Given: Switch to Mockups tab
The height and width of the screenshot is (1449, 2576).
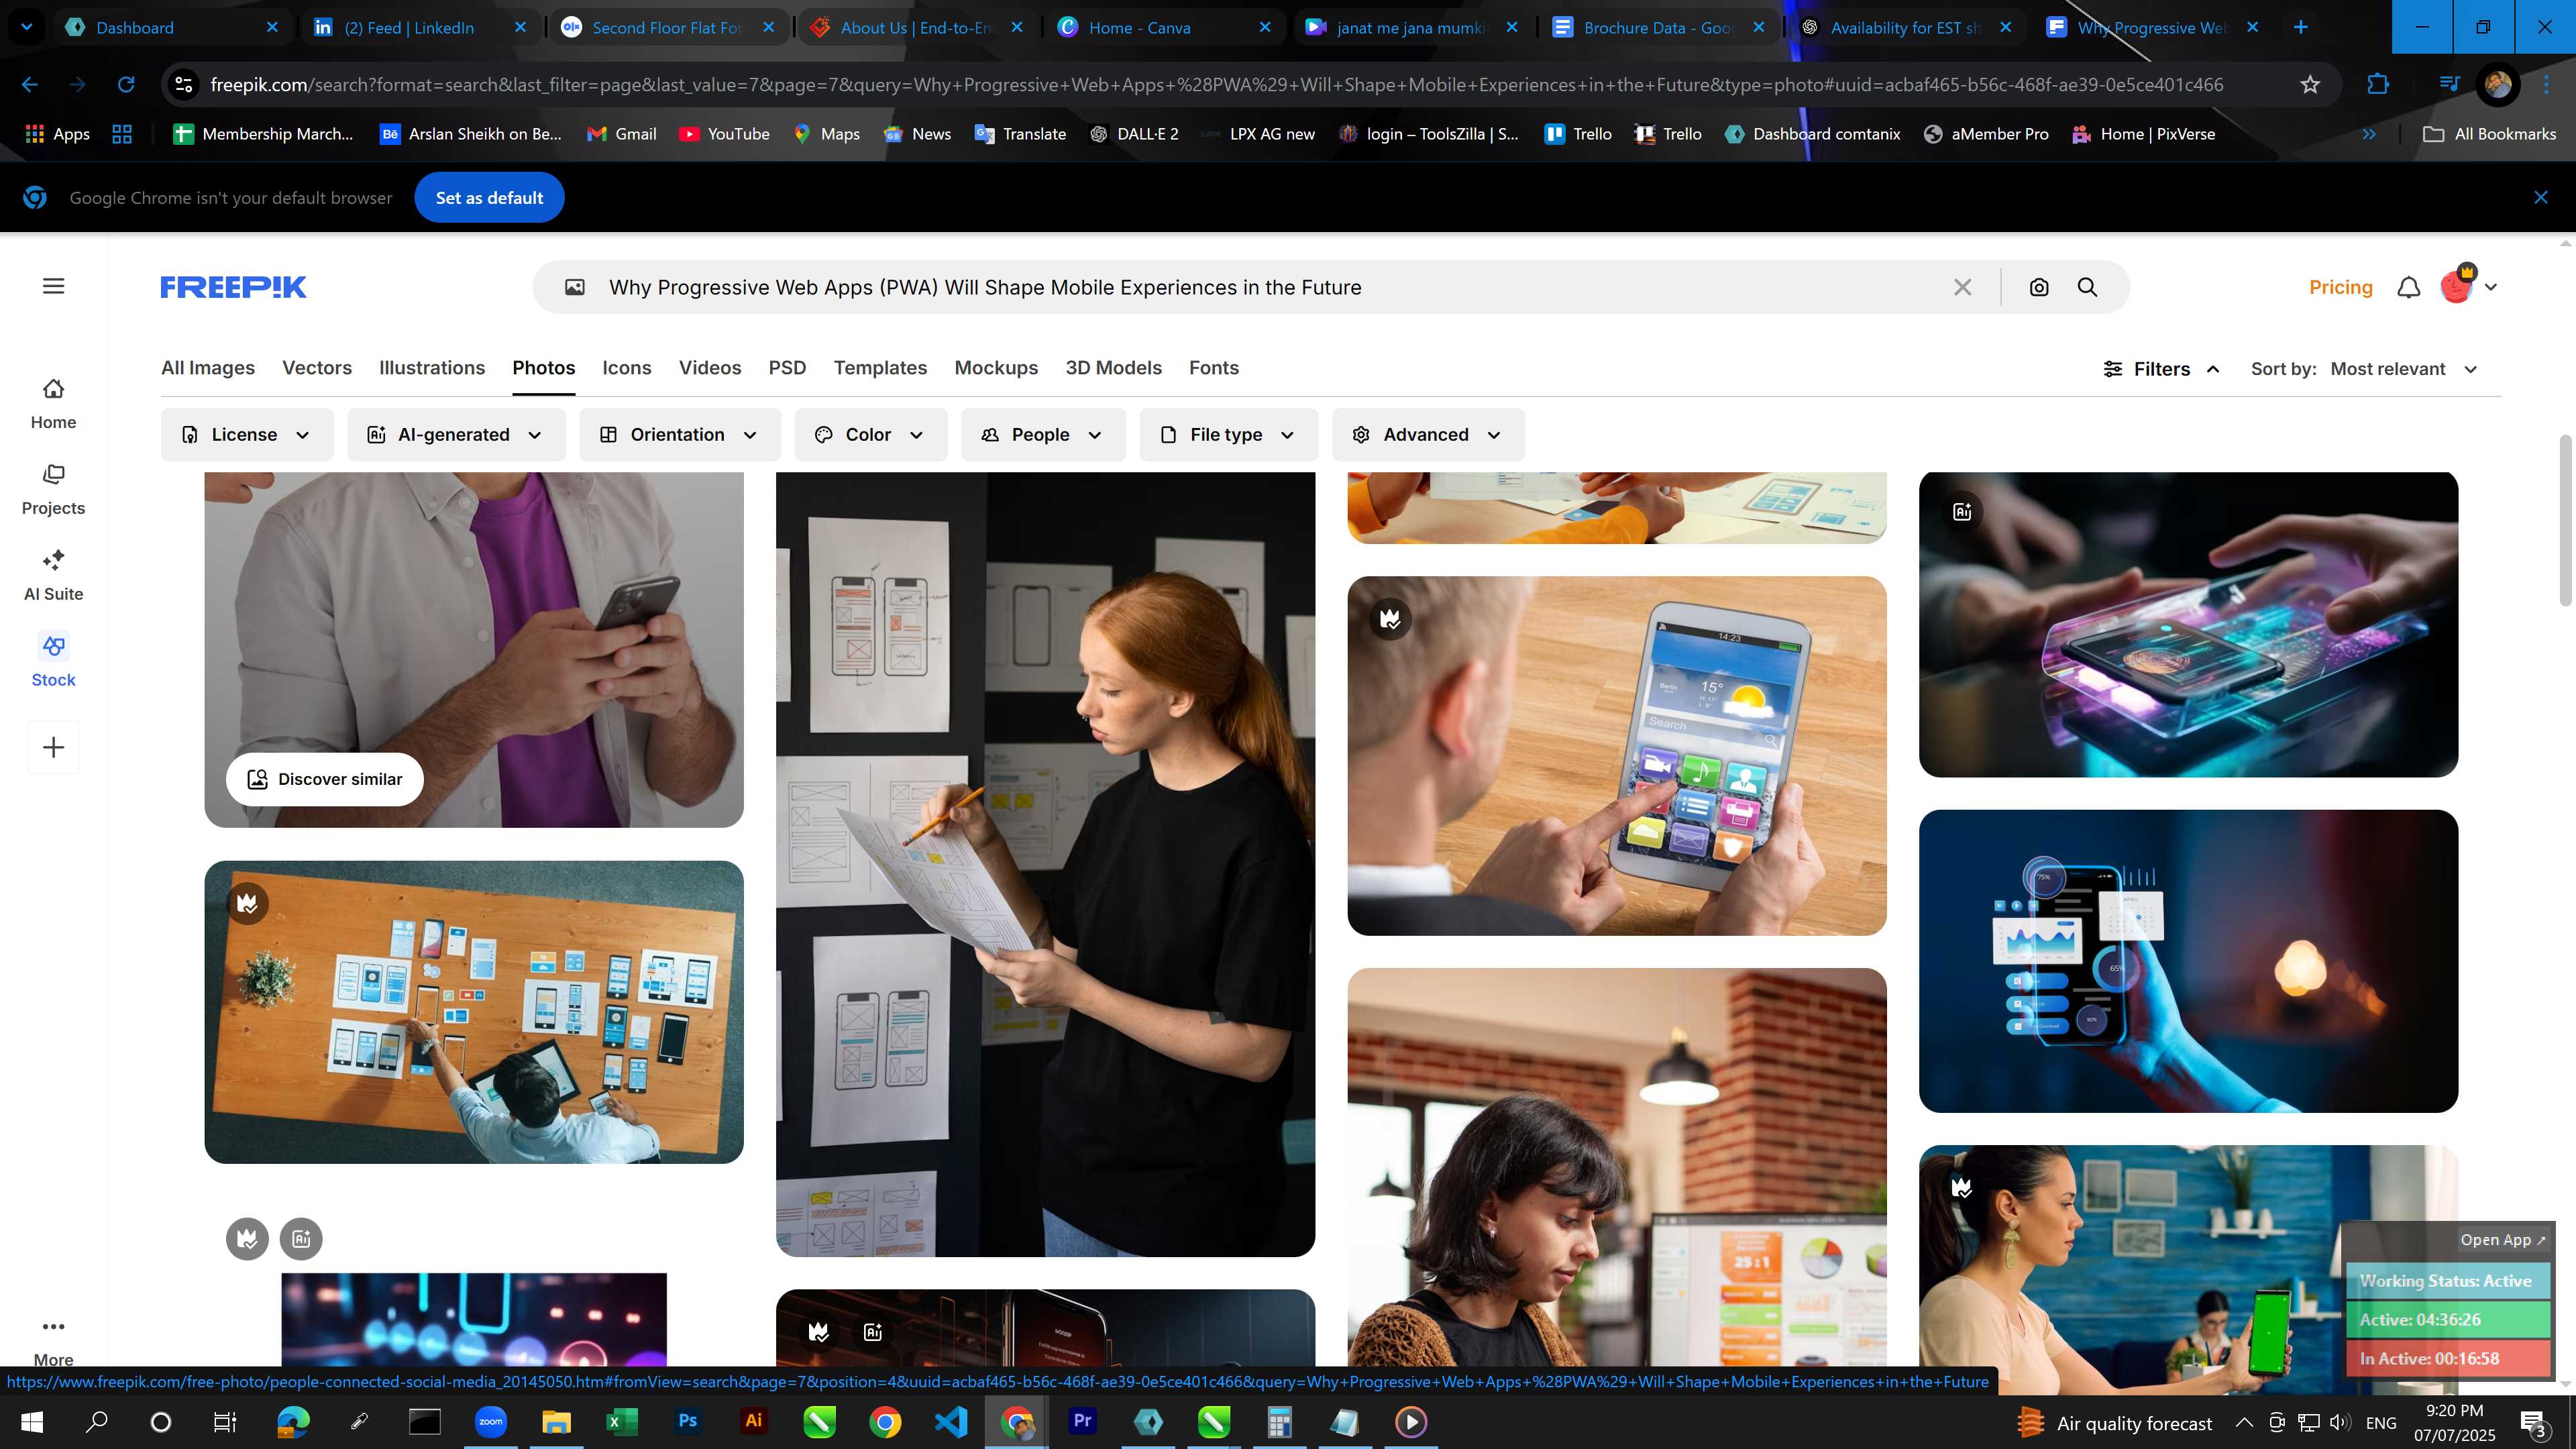Looking at the screenshot, I should (x=996, y=368).
